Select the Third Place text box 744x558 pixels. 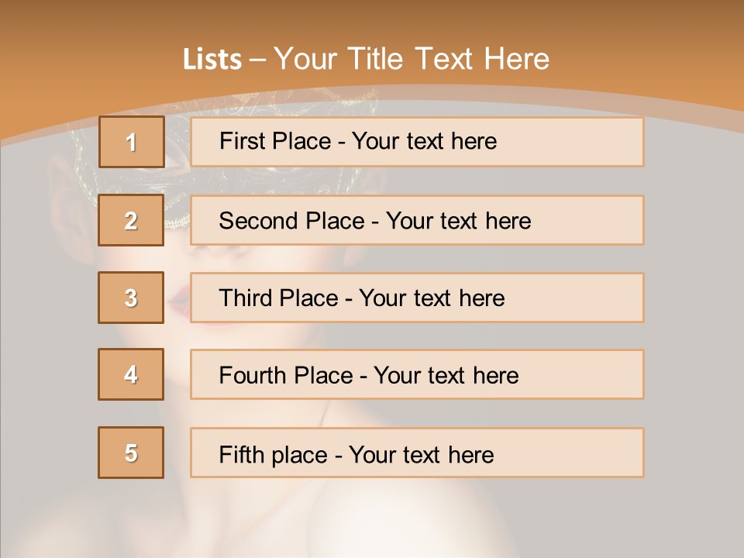pos(417,298)
